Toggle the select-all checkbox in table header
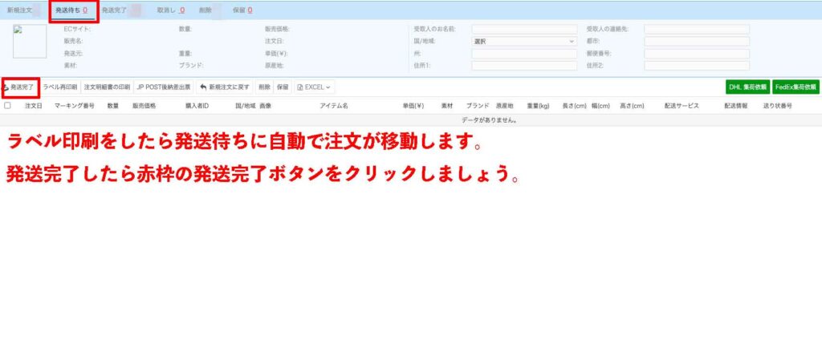This screenshot has height=352, width=822. (7, 105)
